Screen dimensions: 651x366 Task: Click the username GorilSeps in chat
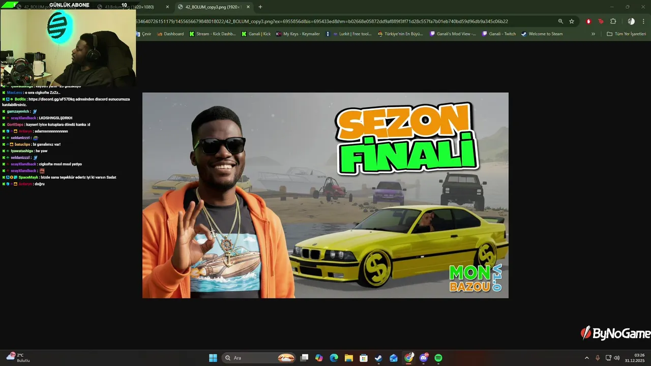15,125
